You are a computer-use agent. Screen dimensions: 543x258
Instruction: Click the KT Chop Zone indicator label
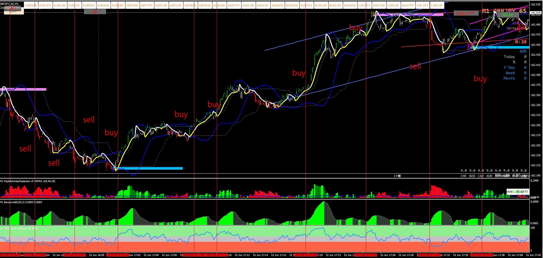(x=19, y=228)
